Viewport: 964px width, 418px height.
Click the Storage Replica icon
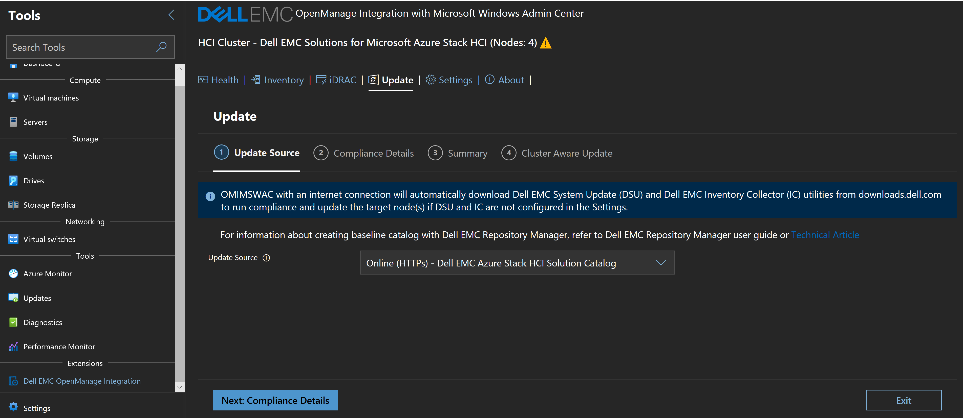13,205
